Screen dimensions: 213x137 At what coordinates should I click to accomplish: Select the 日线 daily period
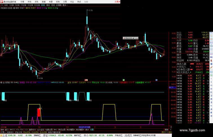[x=43, y=5]
